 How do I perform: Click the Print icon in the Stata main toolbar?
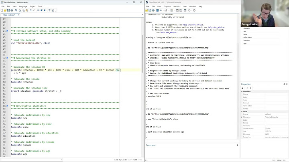coord(153,10)
